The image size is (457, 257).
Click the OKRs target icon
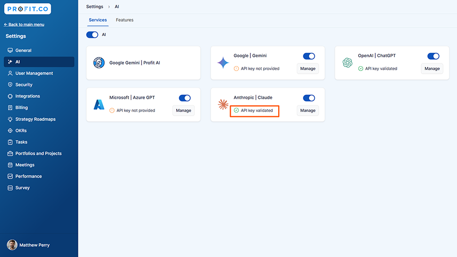(10, 131)
